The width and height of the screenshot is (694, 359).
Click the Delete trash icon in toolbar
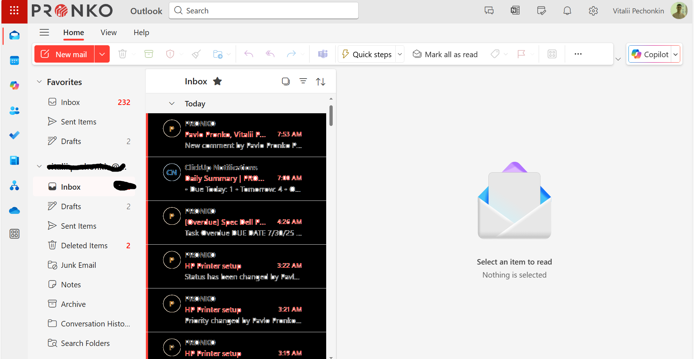coord(122,54)
